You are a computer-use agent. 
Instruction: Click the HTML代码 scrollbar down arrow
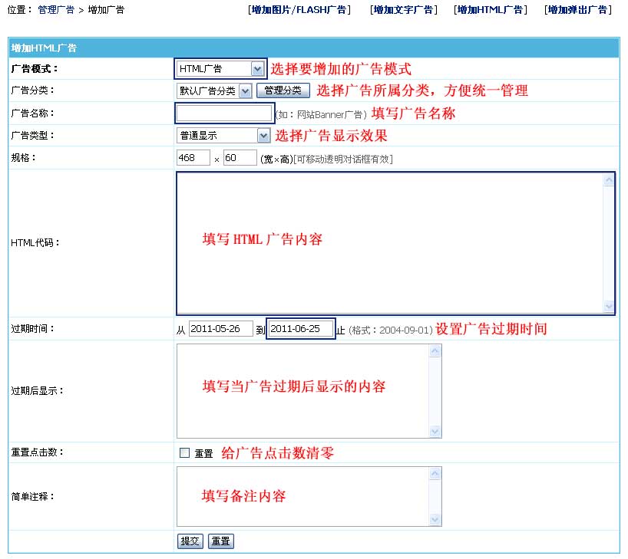609,307
